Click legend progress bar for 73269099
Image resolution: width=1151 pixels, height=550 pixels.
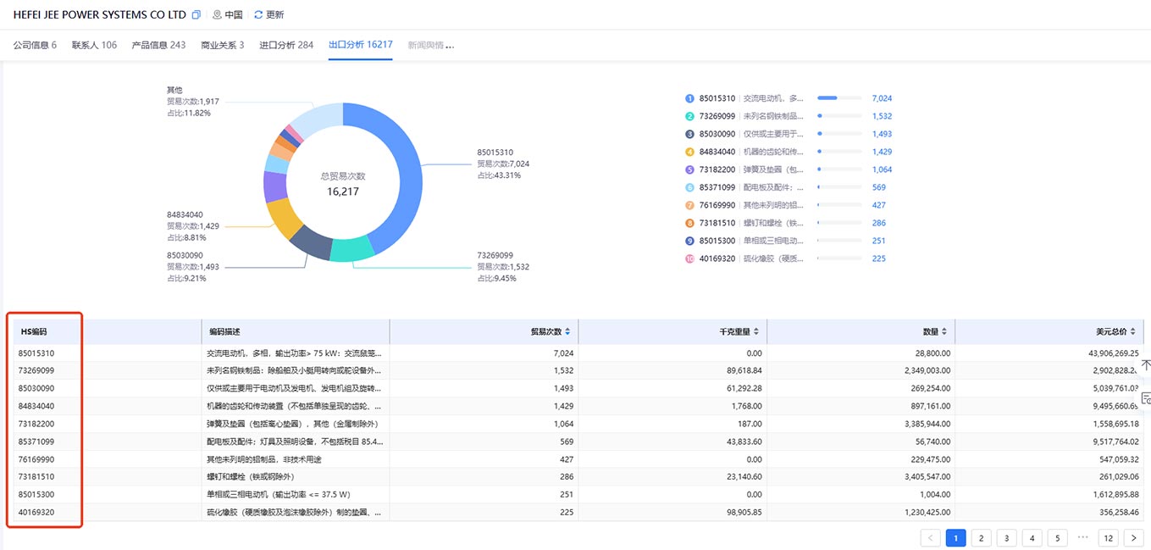tap(839, 116)
